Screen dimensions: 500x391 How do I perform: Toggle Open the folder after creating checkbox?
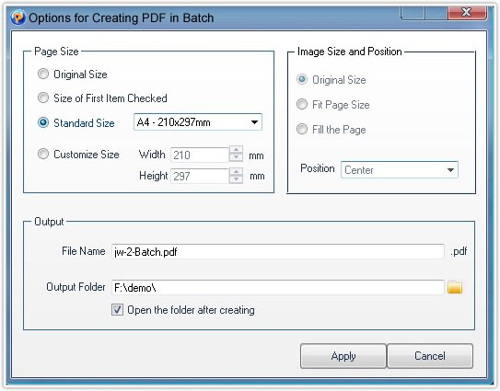[117, 309]
